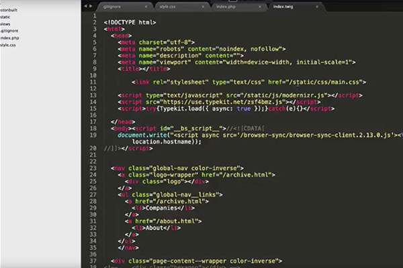This screenshot has width=403, height=268.
Task: Close the .gitignore tab
Action: coord(146,7)
